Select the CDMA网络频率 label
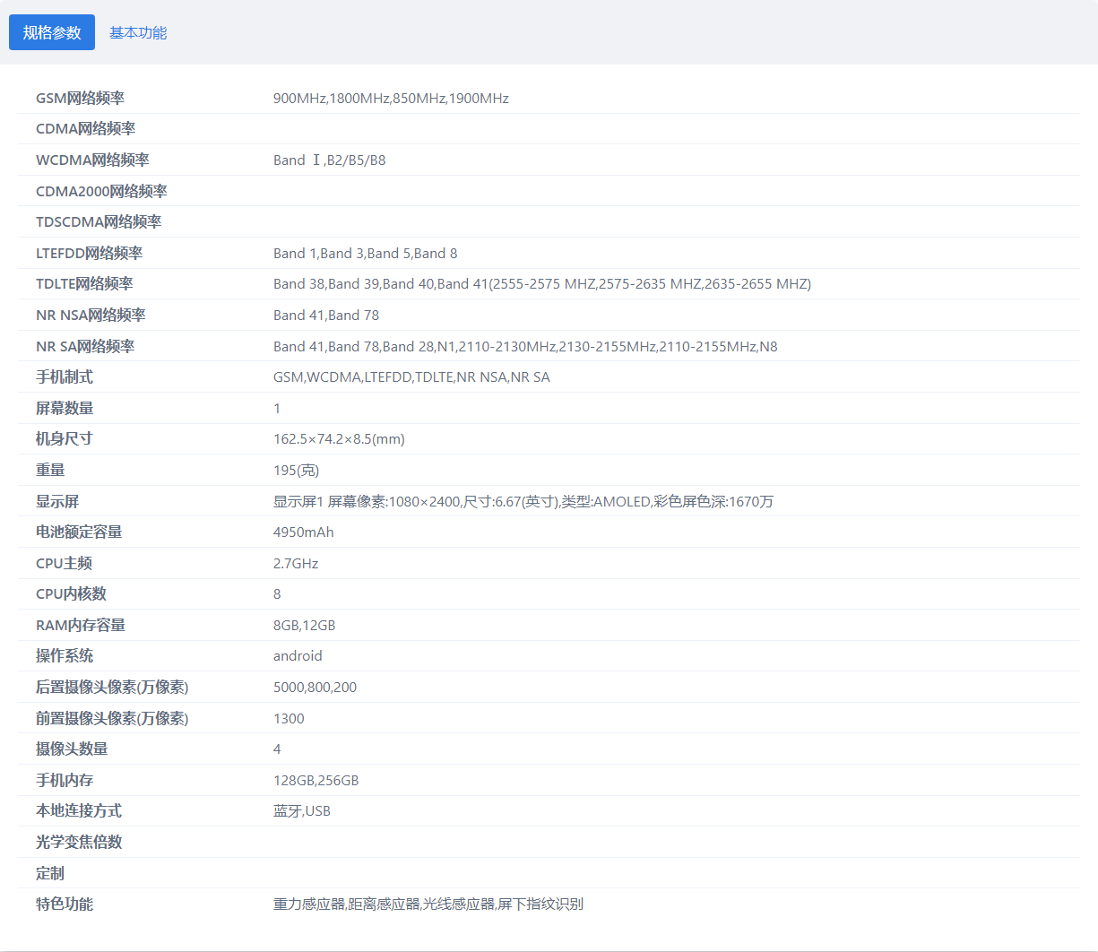 [x=86, y=129]
